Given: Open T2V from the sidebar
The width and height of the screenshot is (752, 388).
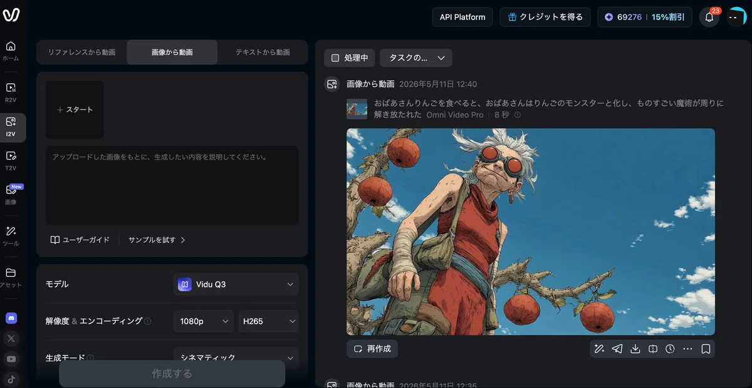Looking at the screenshot, I should click(11, 160).
